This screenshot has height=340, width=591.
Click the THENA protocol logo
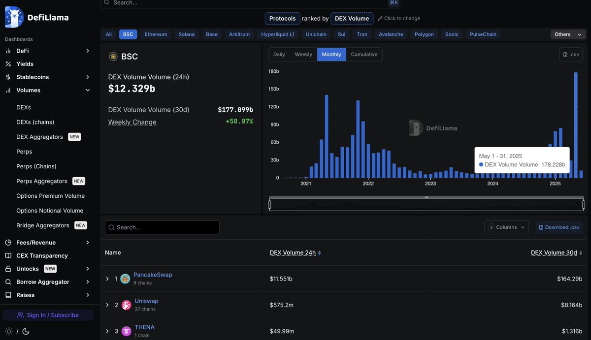coord(127,331)
